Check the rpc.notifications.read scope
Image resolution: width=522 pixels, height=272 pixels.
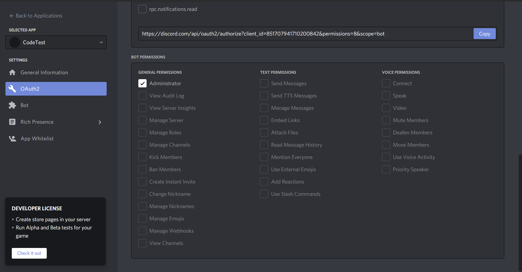[143, 9]
